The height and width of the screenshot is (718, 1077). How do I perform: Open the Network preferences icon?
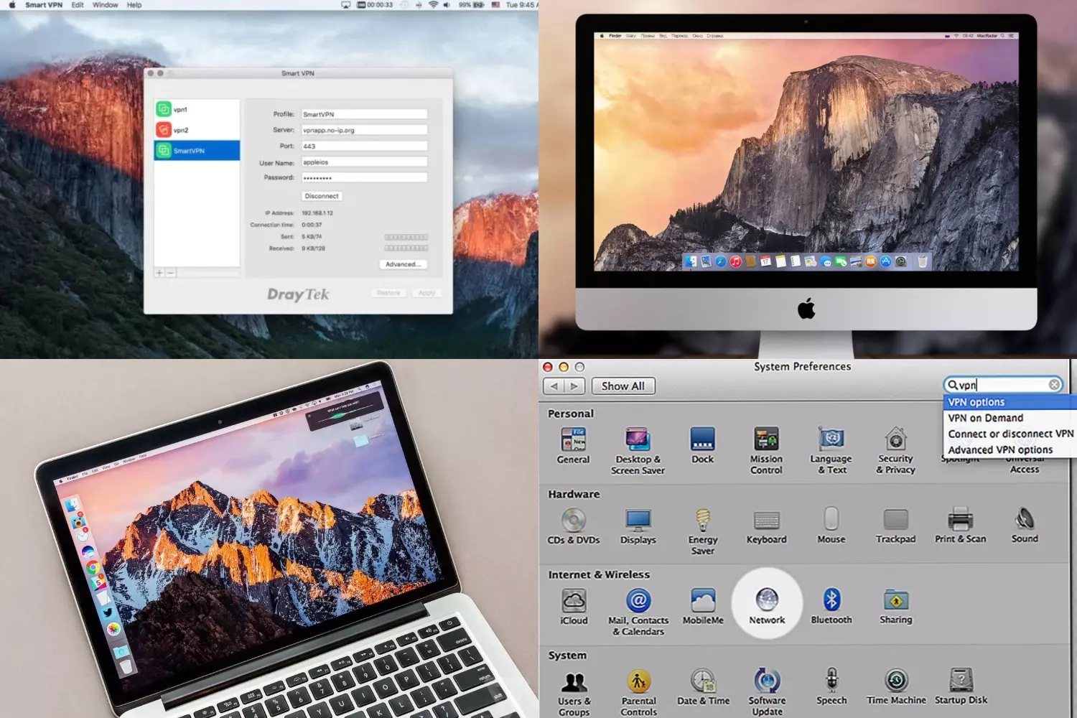click(x=766, y=600)
